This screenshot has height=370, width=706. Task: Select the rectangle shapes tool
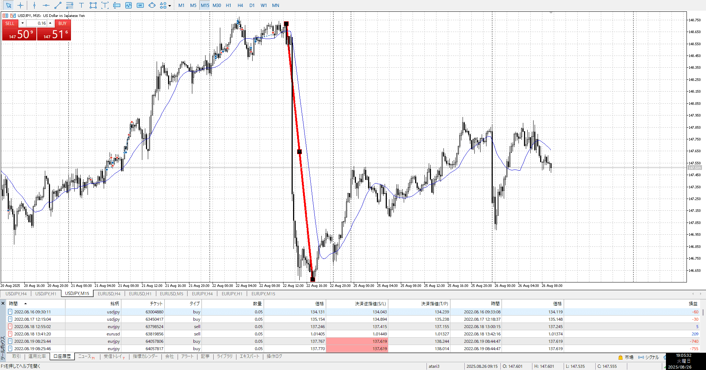coord(93,6)
